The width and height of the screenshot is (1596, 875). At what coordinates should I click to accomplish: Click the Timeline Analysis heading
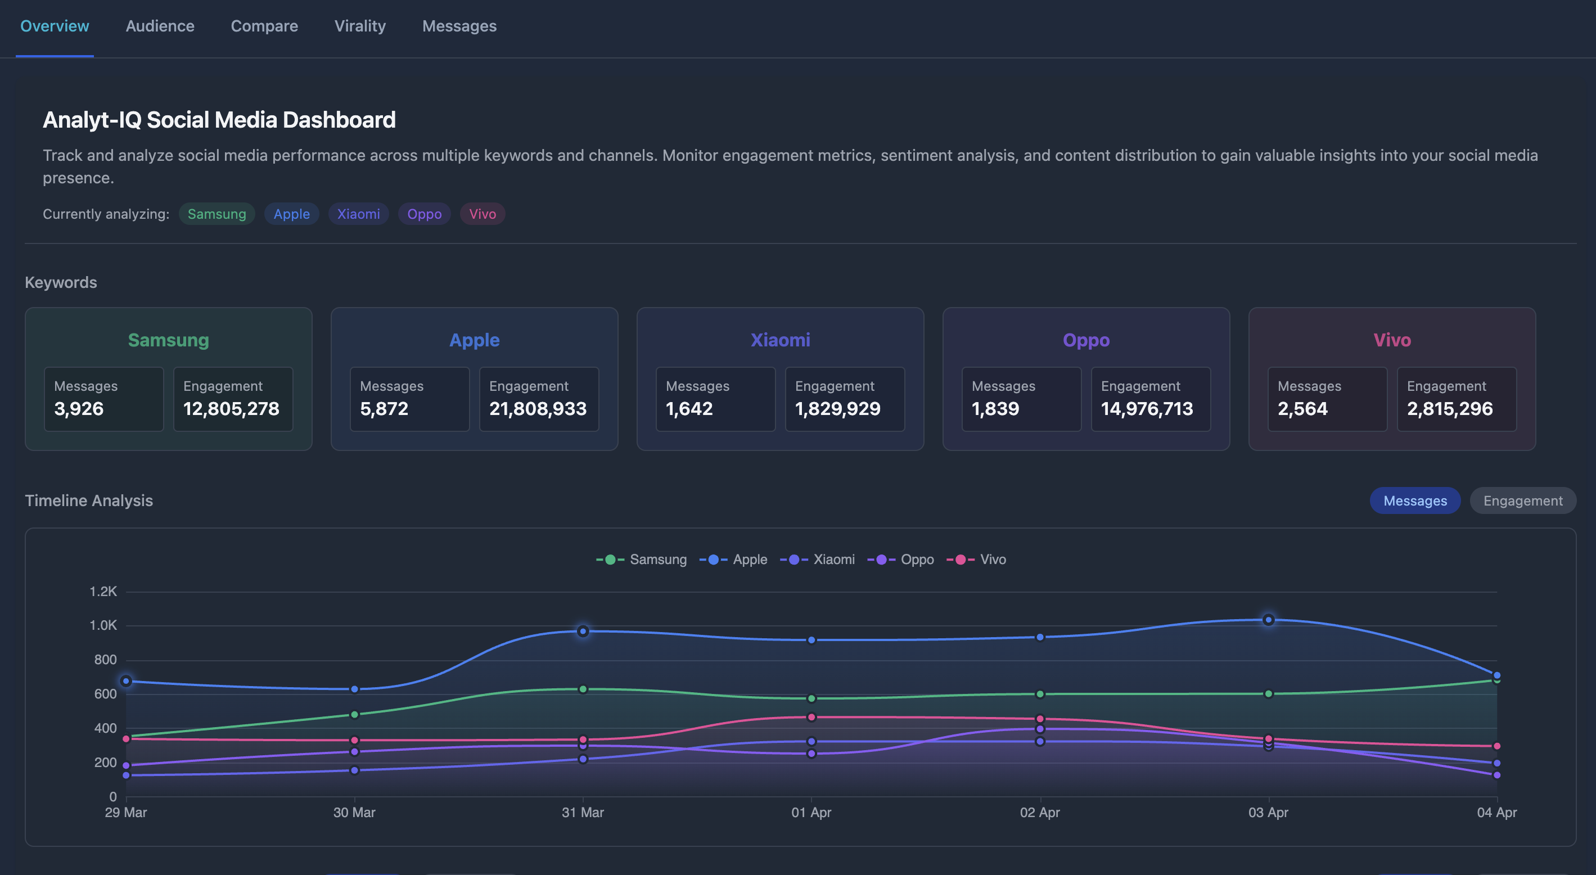point(89,500)
